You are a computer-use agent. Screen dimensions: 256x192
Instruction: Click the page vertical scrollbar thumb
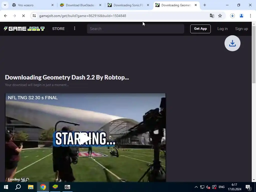point(254,55)
